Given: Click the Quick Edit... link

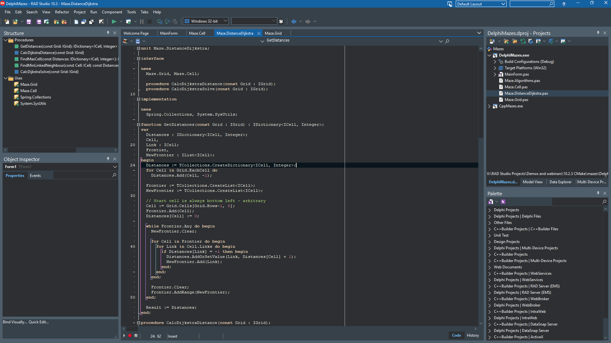Looking at the screenshot, I should [x=39, y=322].
